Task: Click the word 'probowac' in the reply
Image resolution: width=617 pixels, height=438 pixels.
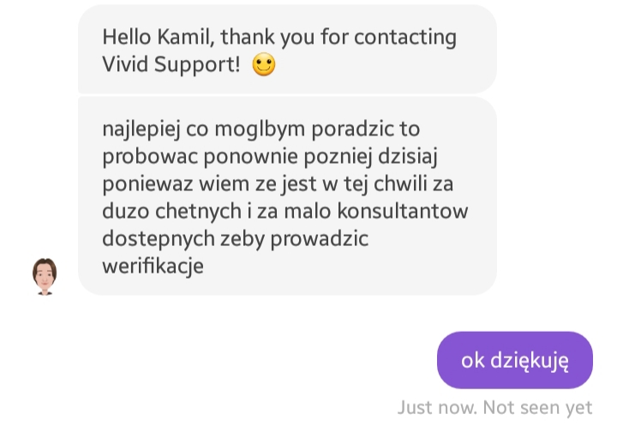Action: tap(150, 157)
